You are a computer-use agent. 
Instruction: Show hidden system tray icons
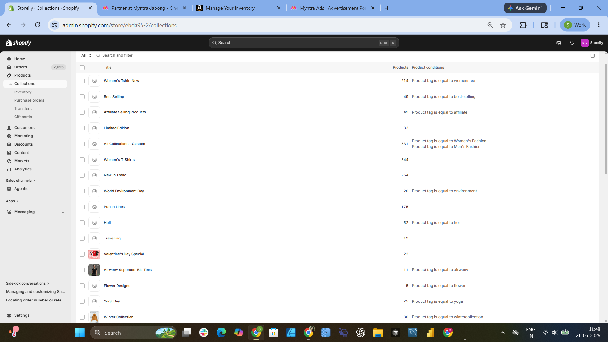503,332
